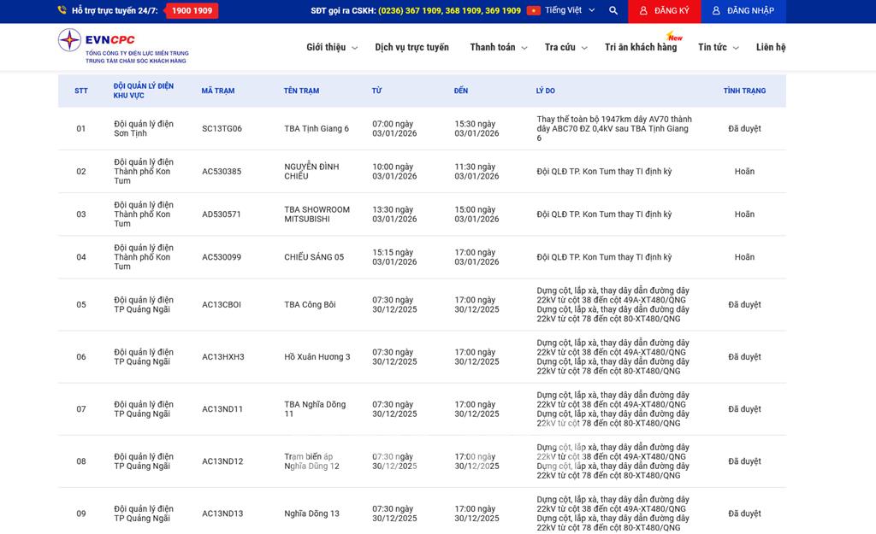This screenshot has height=534, width=876.
Task: Open the Tiếng Việt language dropdown
Action: [x=569, y=11]
